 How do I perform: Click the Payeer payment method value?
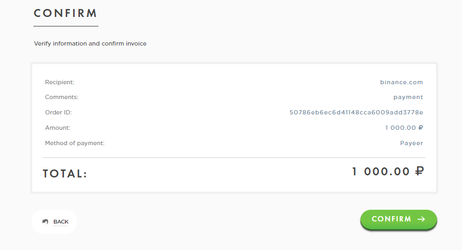pyautogui.click(x=411, y=143)
